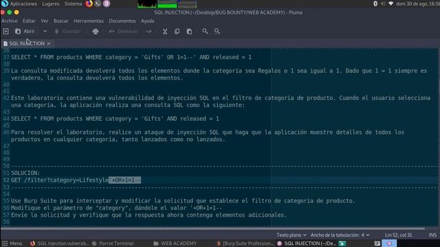The width and height of the screenshot is (440, 247).
Task: Click the Bluetooth tray icon
Action: 375,3
